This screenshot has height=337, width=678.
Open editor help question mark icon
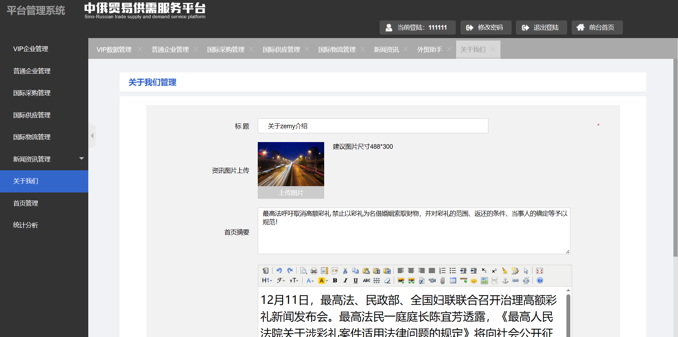point(540,281)
